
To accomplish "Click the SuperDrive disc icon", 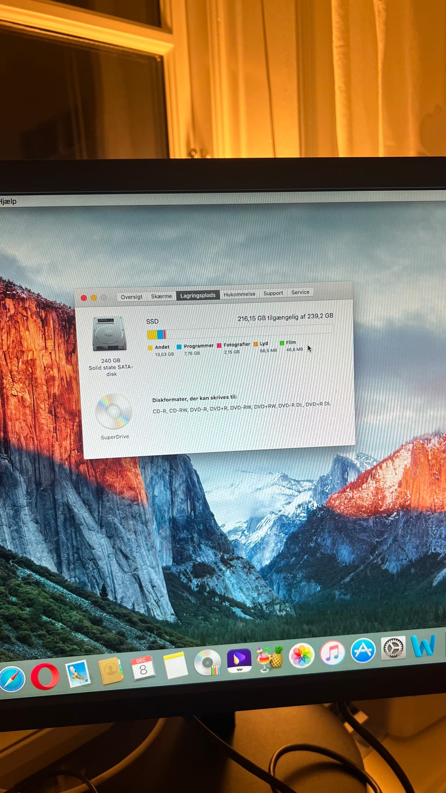I will (x=113, y=412).
